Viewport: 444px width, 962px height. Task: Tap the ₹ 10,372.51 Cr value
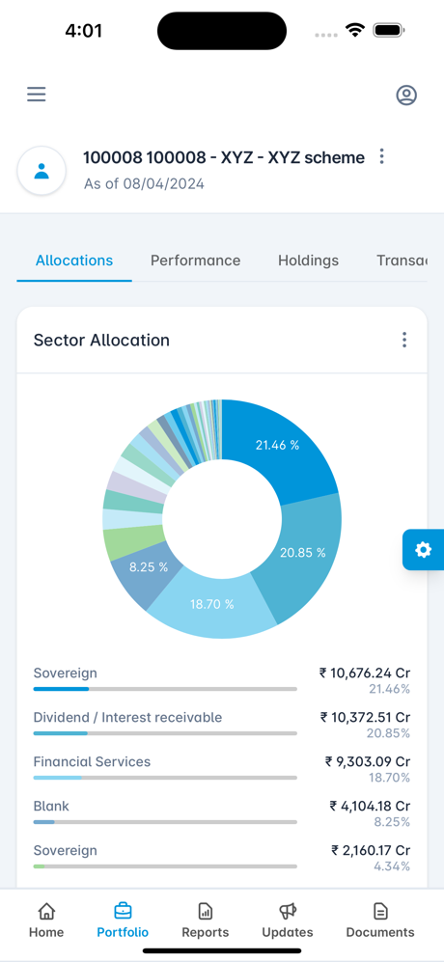pyautogui.click(x=366, y=717)
